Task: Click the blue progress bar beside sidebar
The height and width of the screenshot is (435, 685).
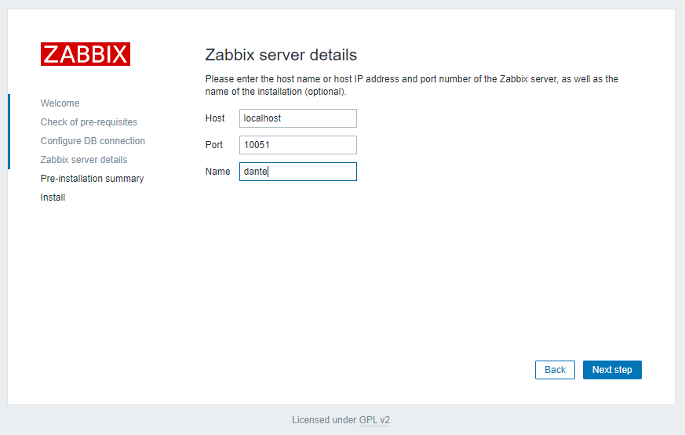Action: point(9,132)
